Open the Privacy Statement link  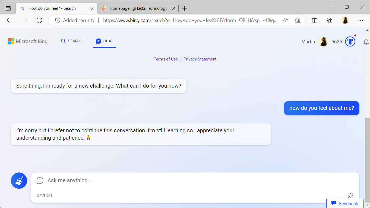[x=200, y=59]
